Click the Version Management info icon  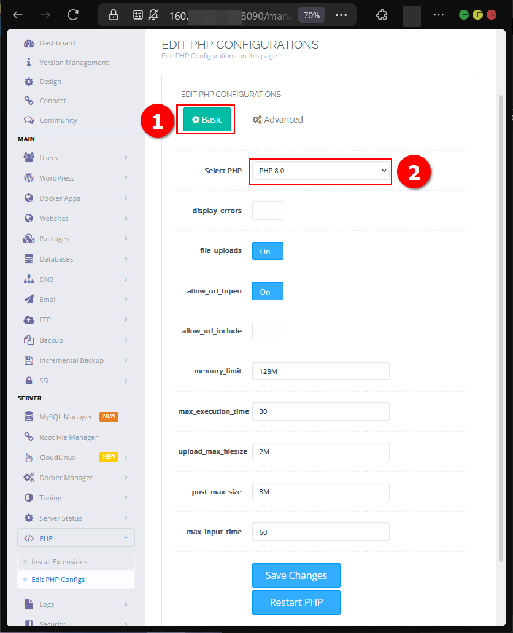click(29, 62)
